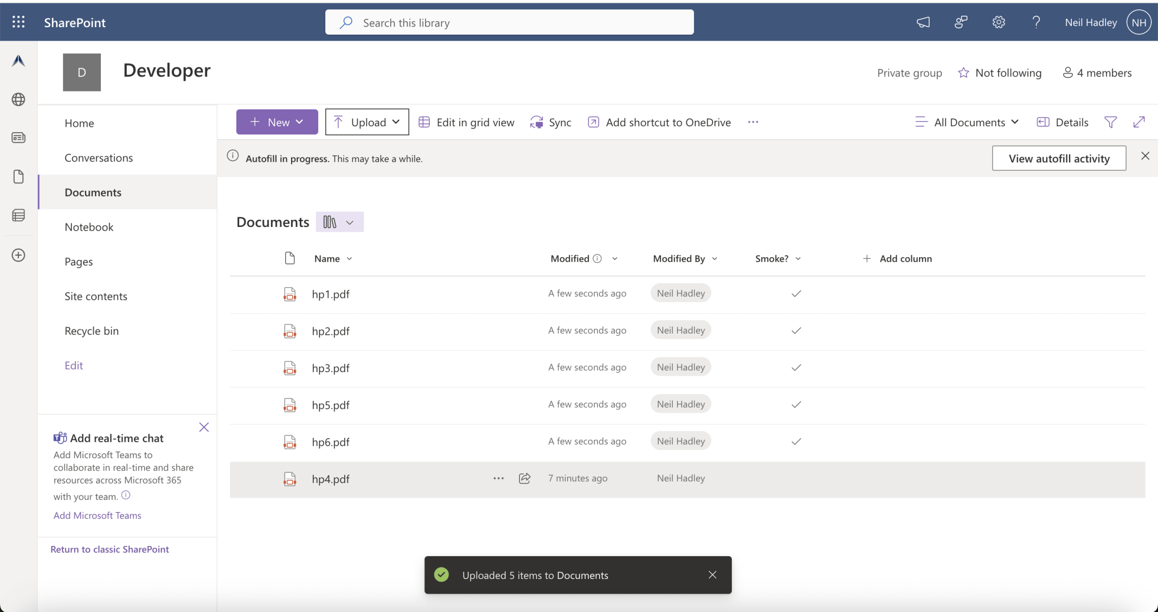Screen dimensions: 1158x612
Task: Open the settings gear icon
Action: click(999, 22)
